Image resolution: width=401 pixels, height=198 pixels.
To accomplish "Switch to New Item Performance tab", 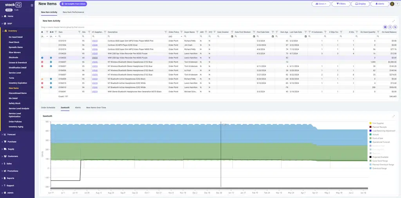I will (x=73, y=12).
